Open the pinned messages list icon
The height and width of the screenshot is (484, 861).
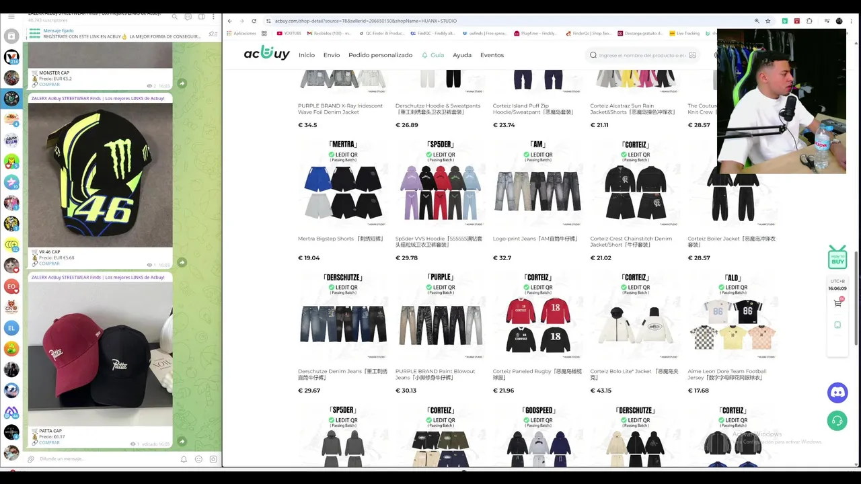point(213,34)
